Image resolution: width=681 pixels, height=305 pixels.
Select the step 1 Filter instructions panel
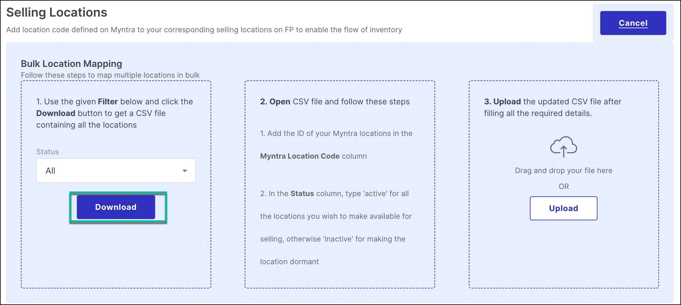point(116,184)
